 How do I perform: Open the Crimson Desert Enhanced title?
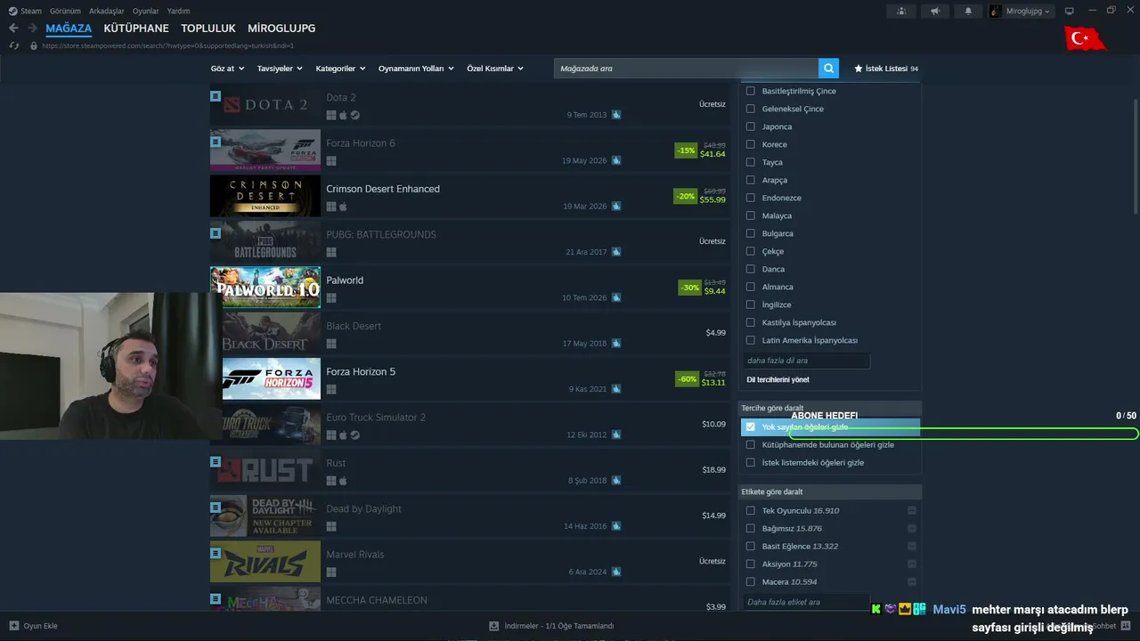tap(383, 189)
